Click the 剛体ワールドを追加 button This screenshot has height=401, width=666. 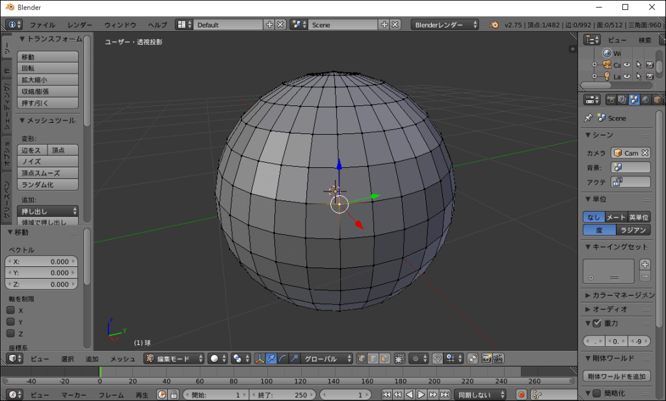tap(617, 376)
